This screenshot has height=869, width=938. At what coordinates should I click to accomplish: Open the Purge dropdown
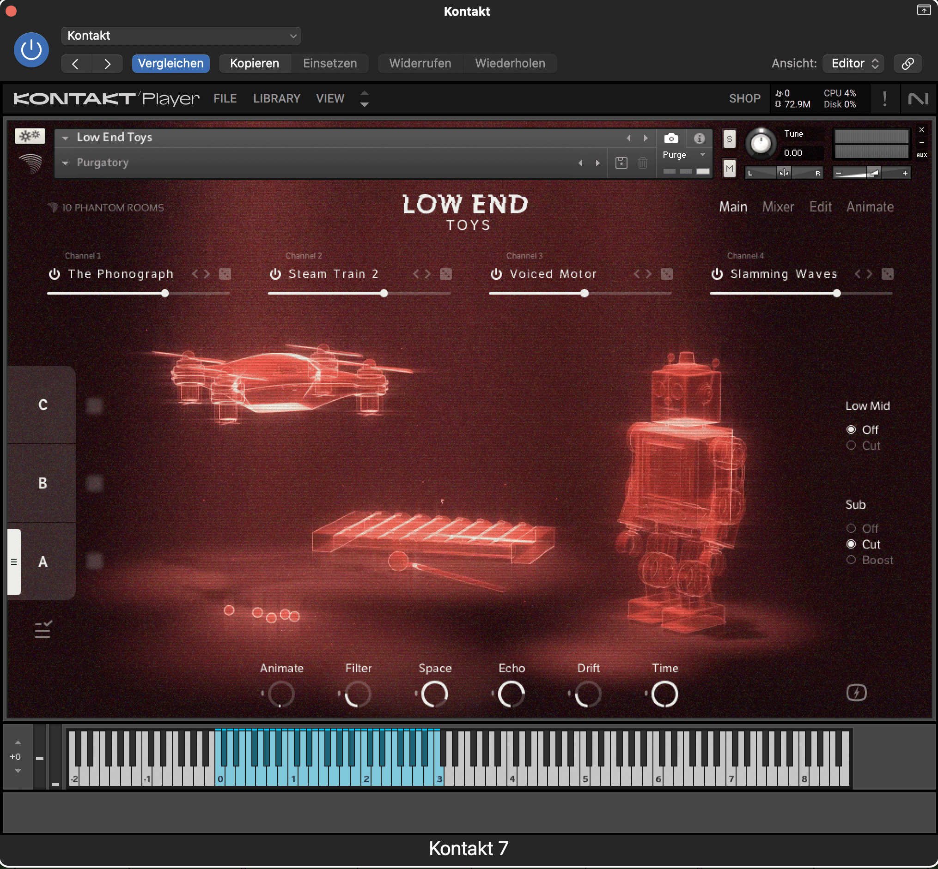coord(684,155)
